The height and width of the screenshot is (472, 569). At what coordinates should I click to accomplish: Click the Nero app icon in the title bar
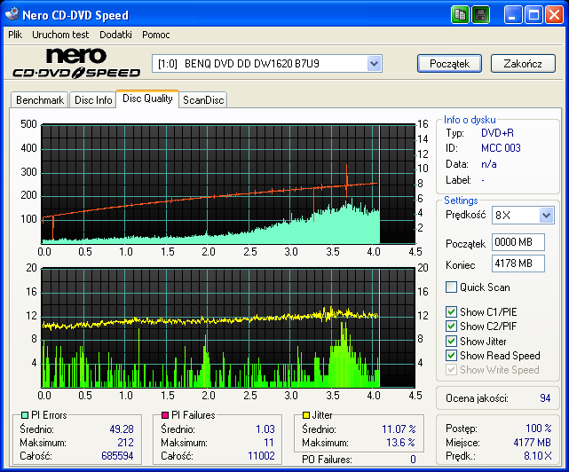point(12,14)
